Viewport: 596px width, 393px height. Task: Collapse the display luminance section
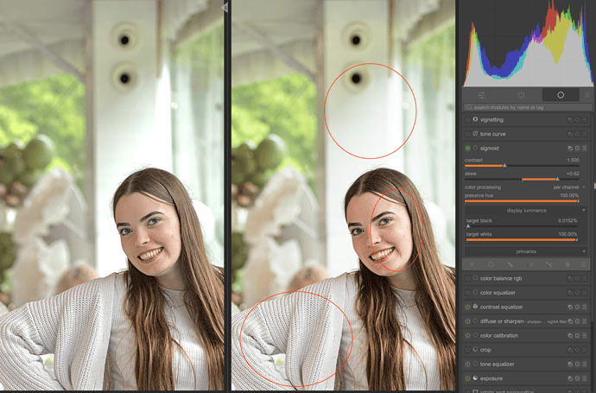click(x=525, y=210)
